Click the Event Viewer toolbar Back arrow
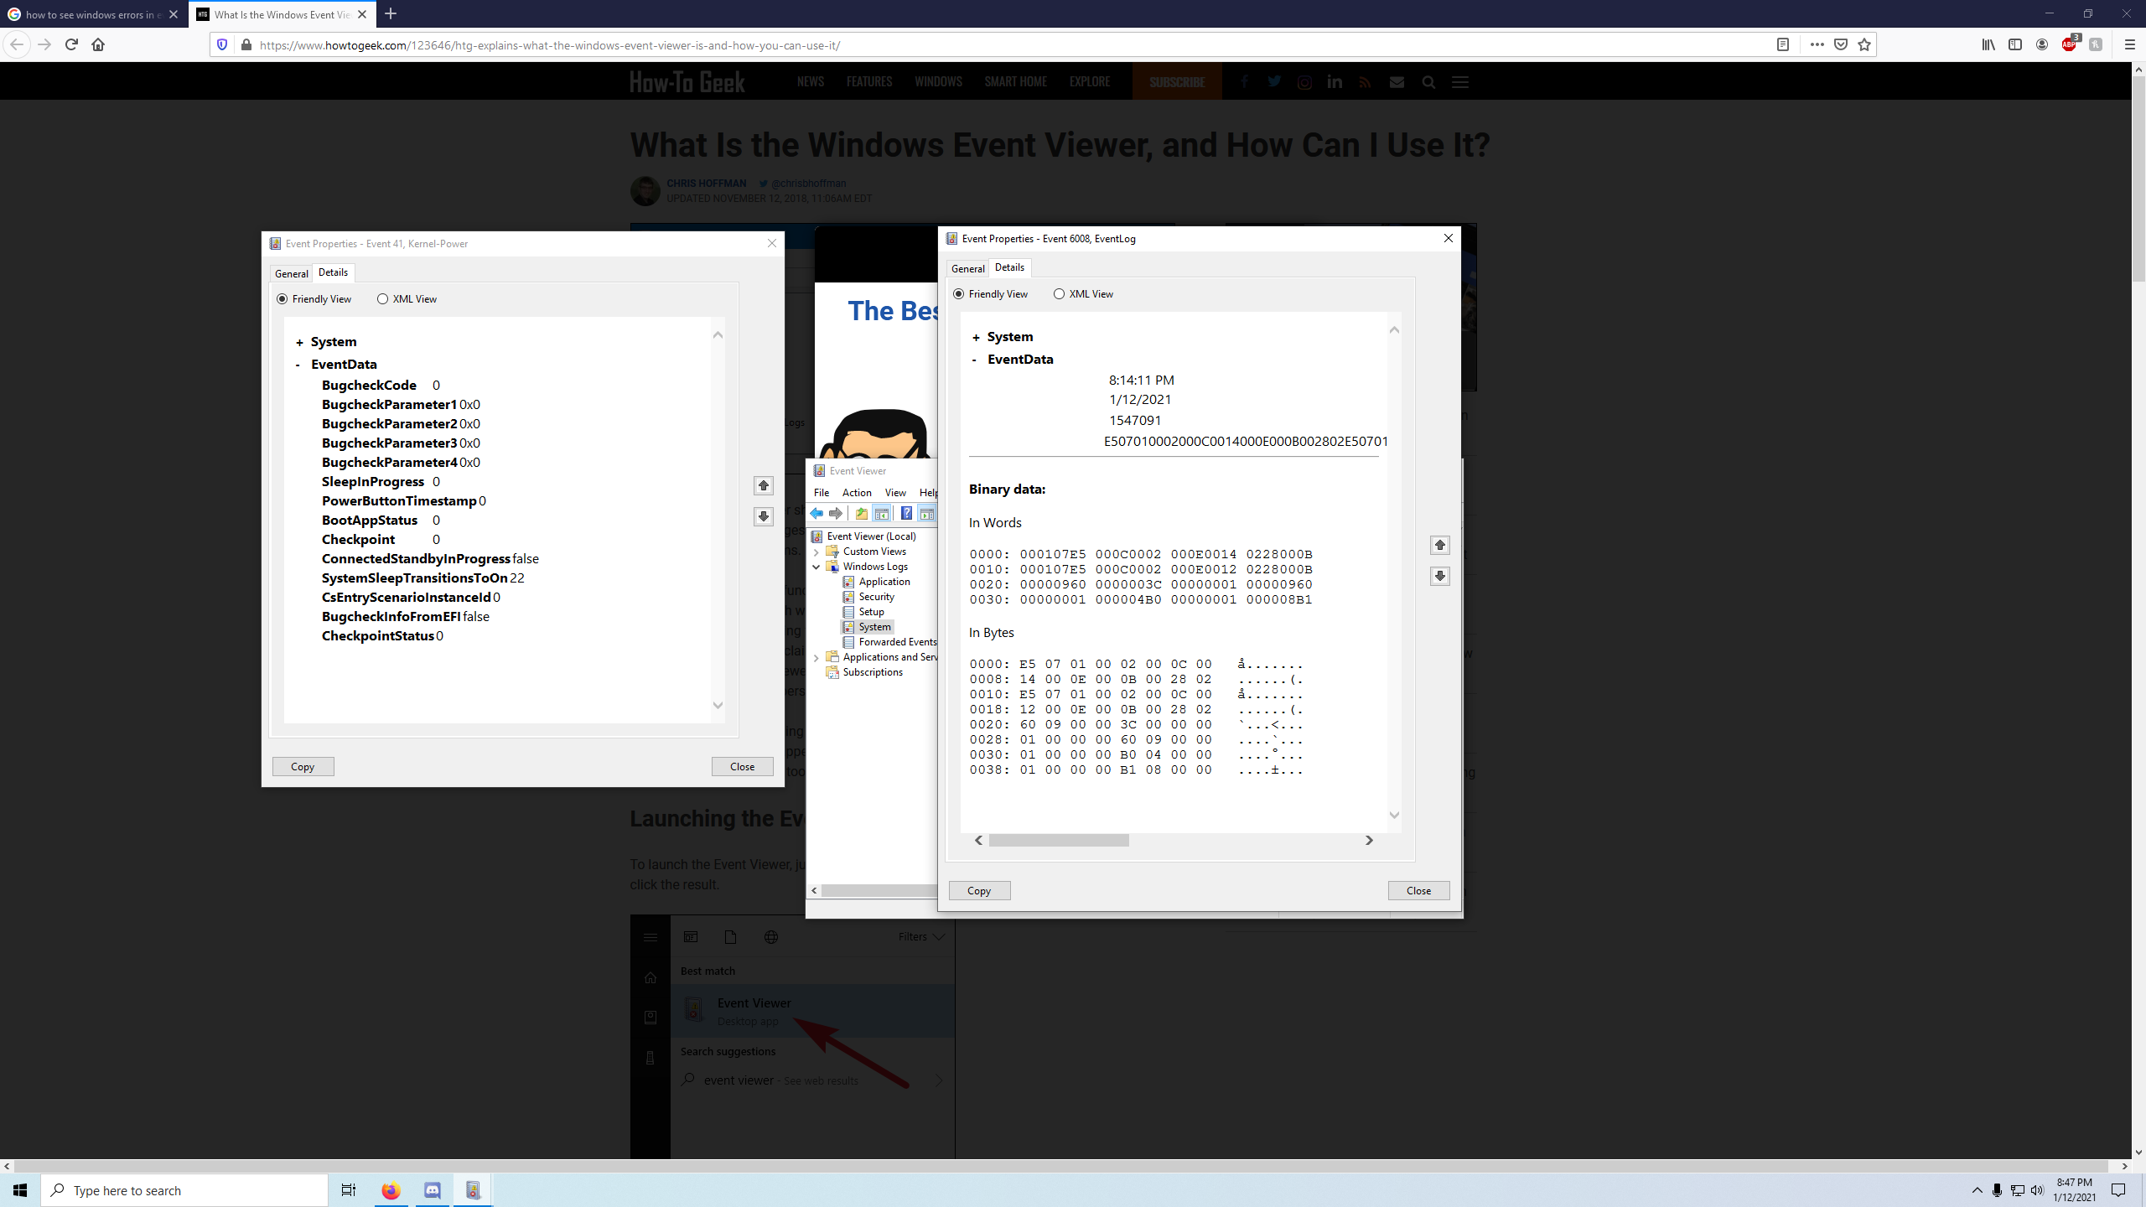The image size is (2146, 1207). pos(816,514)
